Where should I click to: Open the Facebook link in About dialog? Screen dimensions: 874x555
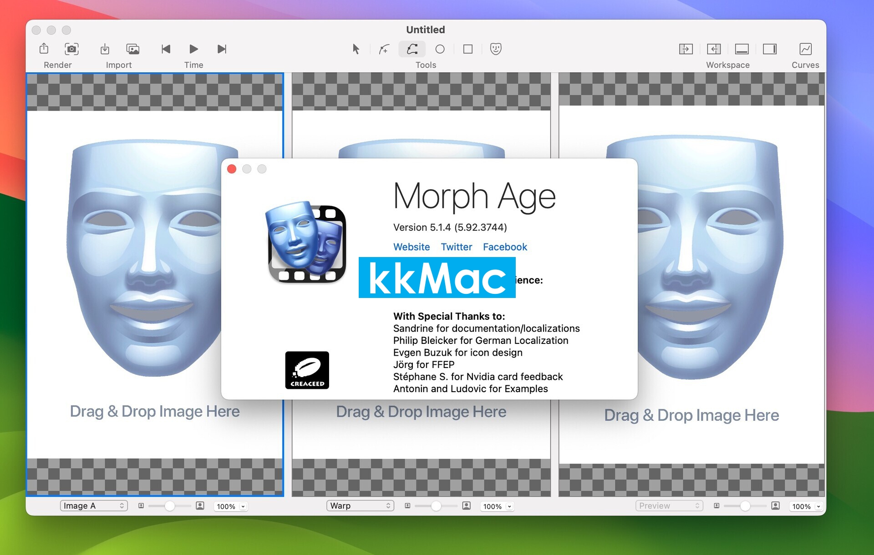coord(505,247)
